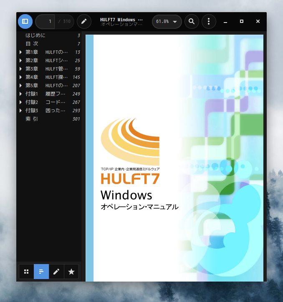Click page number 145 of 第4章
The image size is (283, 302).
click(x=76, y=77)
